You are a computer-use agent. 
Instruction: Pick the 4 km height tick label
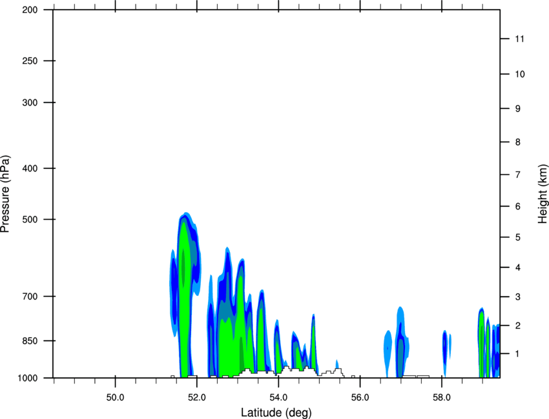(x=518, y=268)
